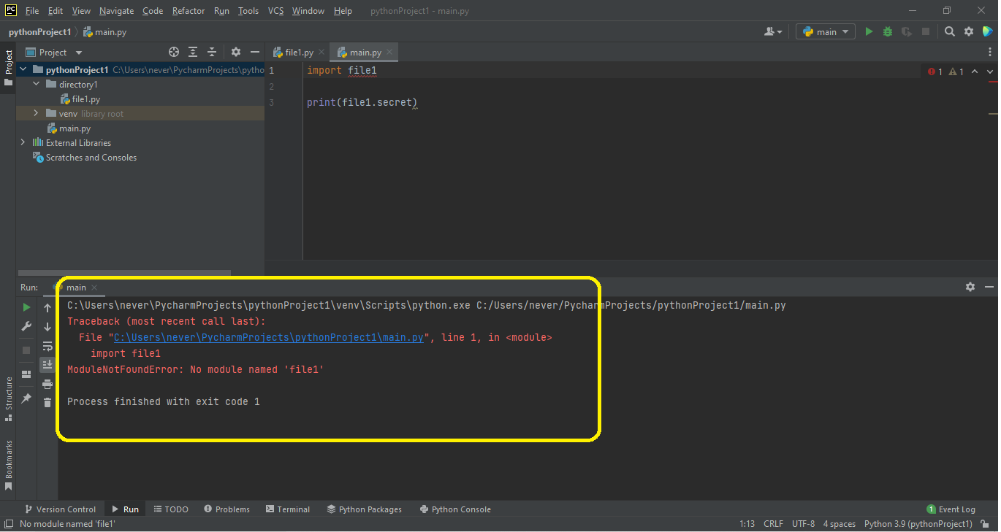Open the main run configuration dropdown
The image size is (1001, 532).
coord(825,31)
